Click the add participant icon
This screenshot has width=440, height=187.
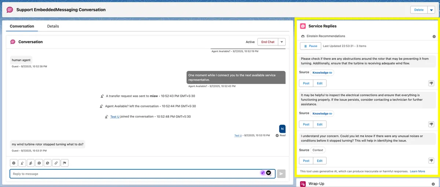[31, 163]
